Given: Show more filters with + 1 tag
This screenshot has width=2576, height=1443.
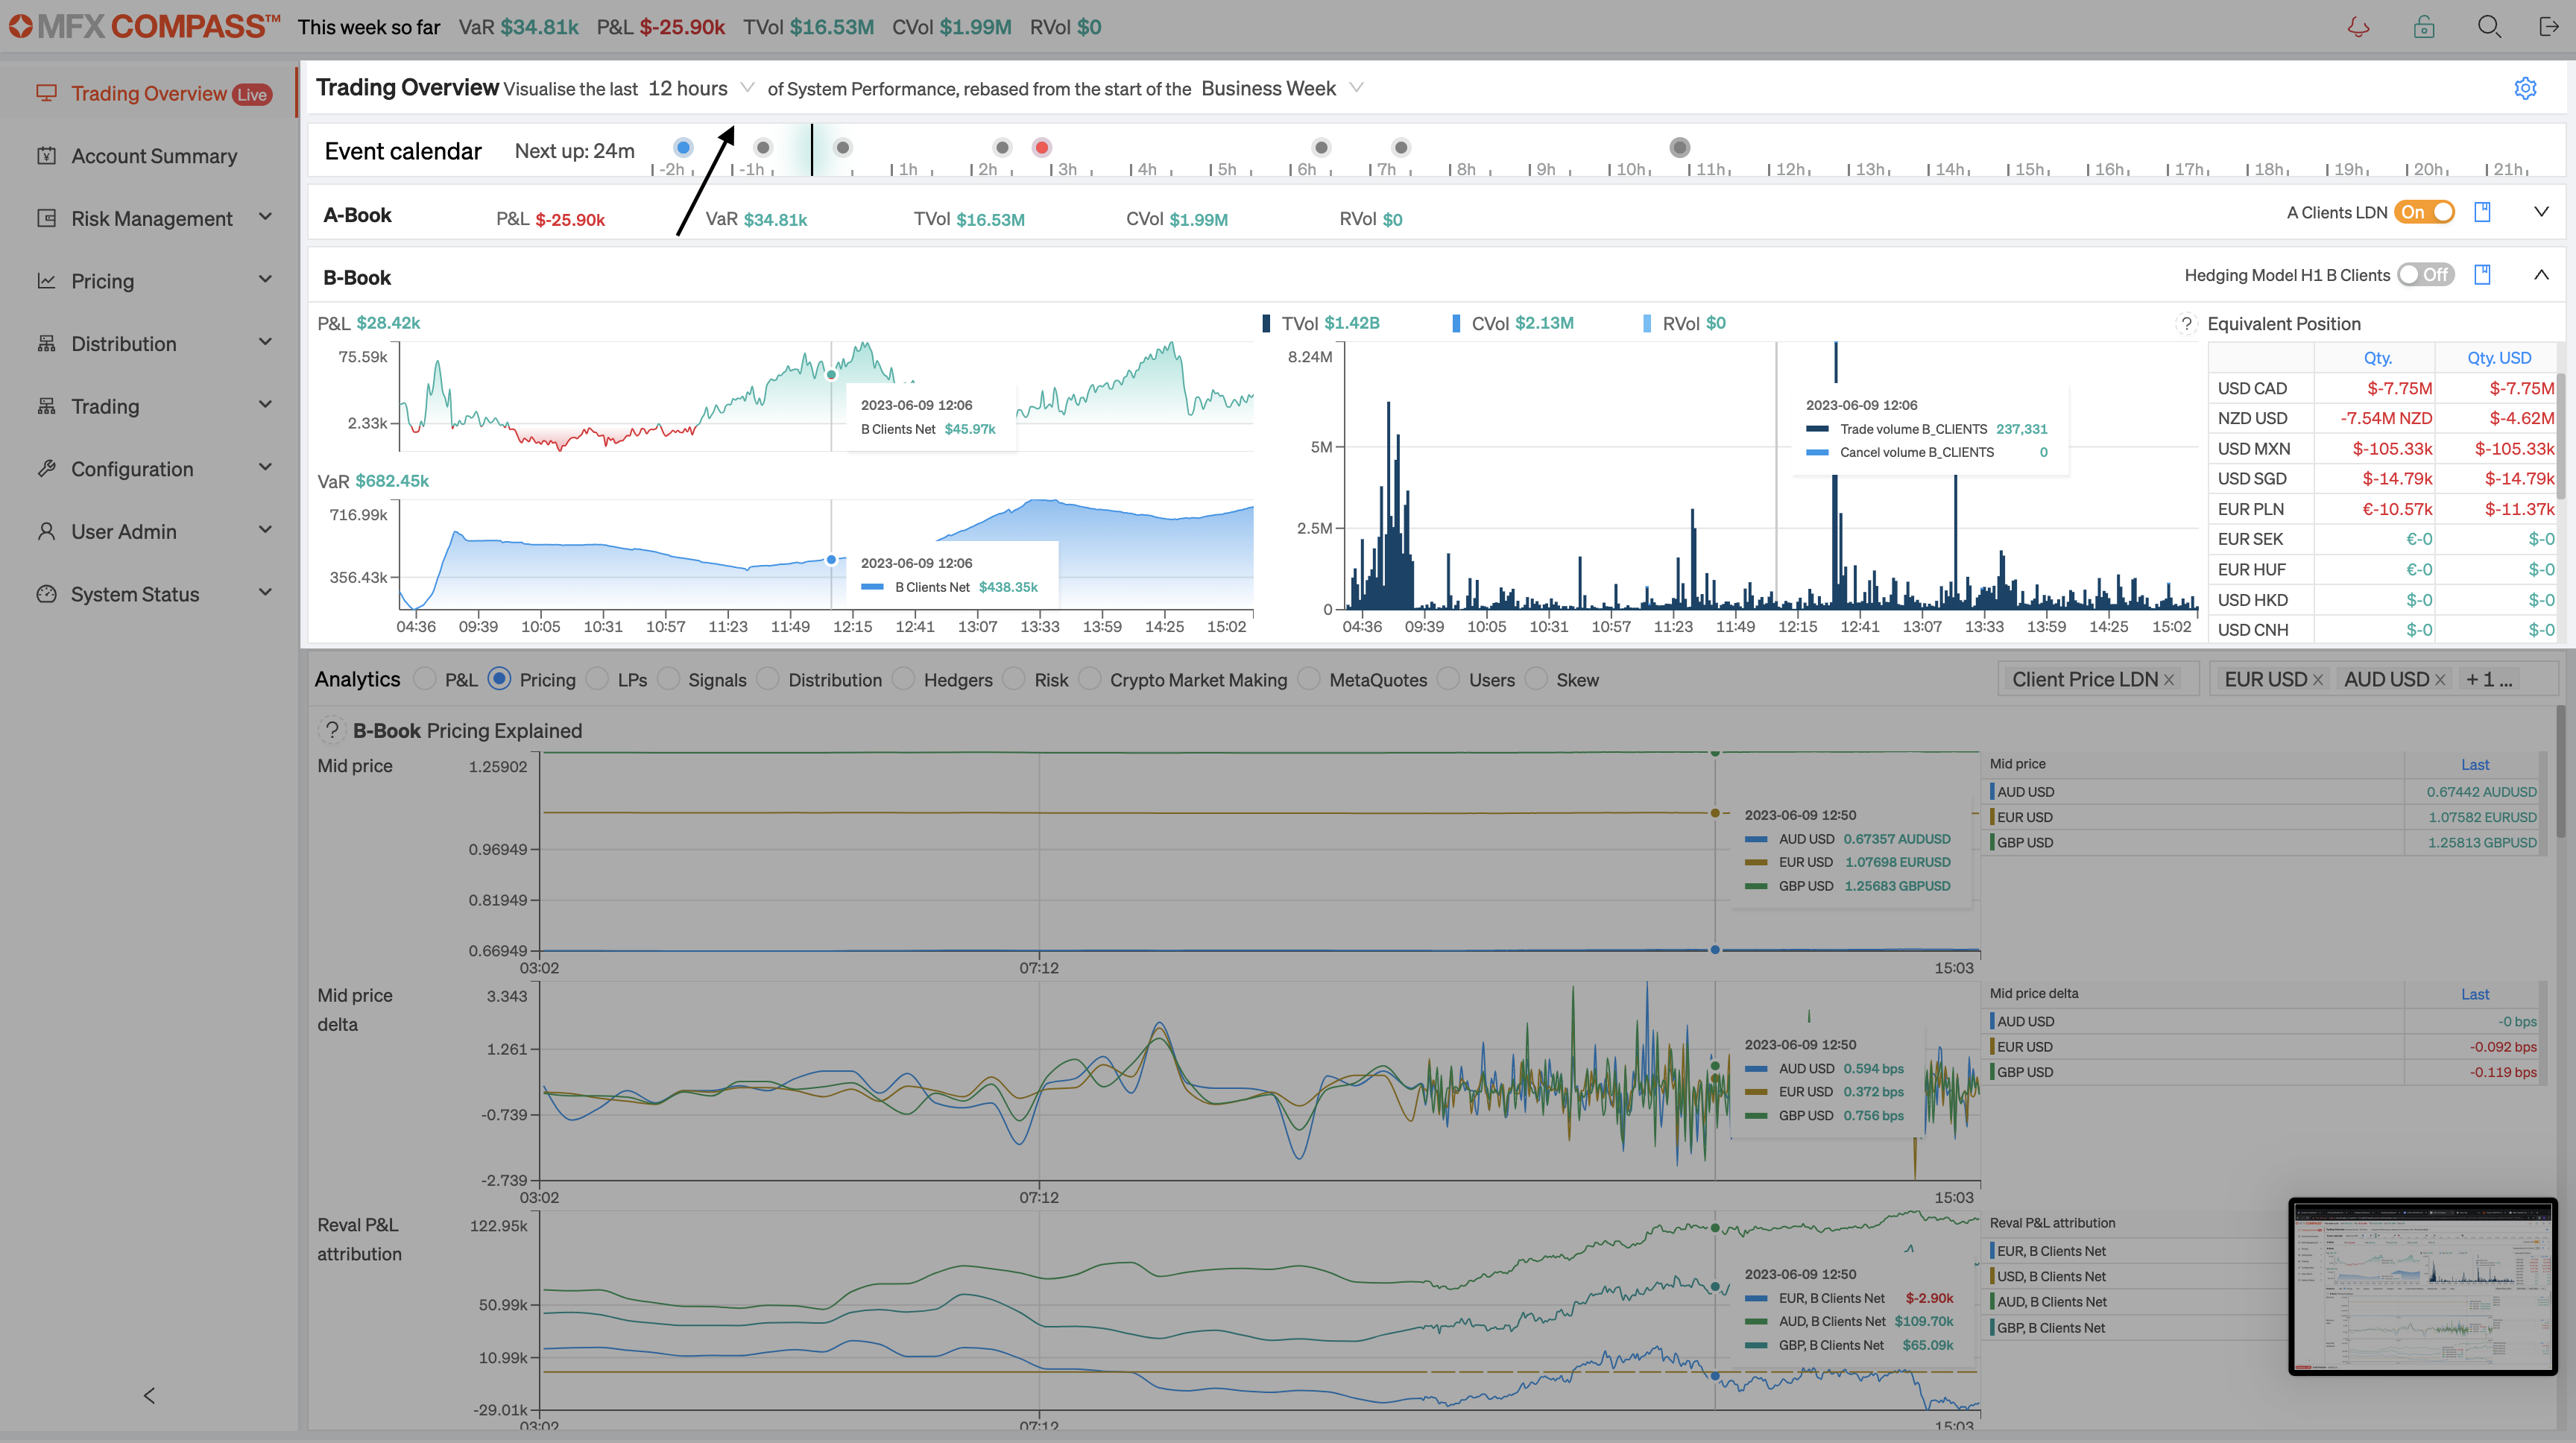Looking at the screenshot, I should coord(2489,680).
